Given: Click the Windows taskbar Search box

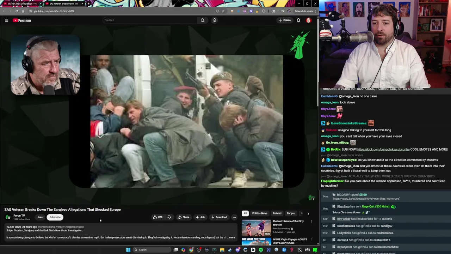Looking at the screenshot, I should (152, 250).
